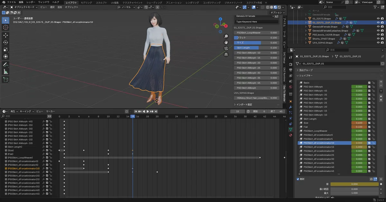Open the DAZ Setup sidebar tab
Screen dimensions: 386x202
pyautogui.click(x=284, y=57)
